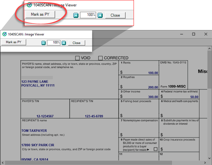Click the Royalties amount 200.00
This screenshot has height=165, width=212.
point(153,87)
